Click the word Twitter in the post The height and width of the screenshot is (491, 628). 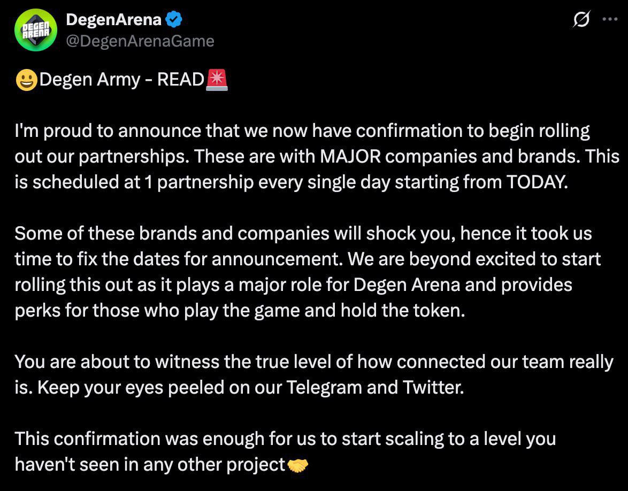pos(433,387)
